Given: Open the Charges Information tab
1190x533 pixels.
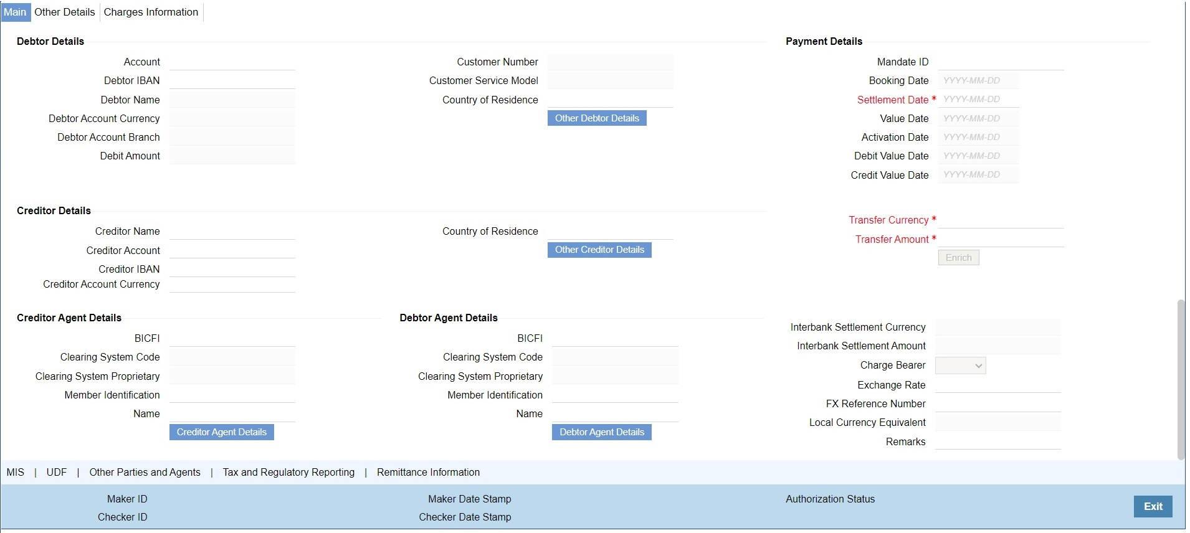Looking at the screenshot, I should (151, 12).
